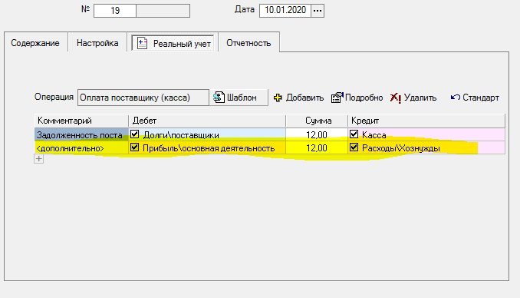Image resolution: width=520 pixels, height=298 pixels.
Task: Click the Операция field Оплата поставщику (касса)
Action: [143, 98]
